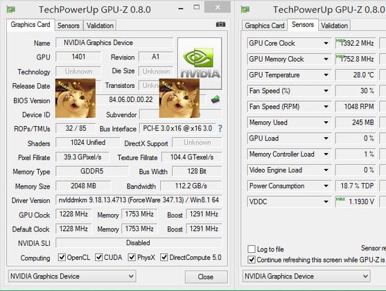The image size is (386, 291).
Task: Switch to Validation tab in right window
Action: click(334, 26)
